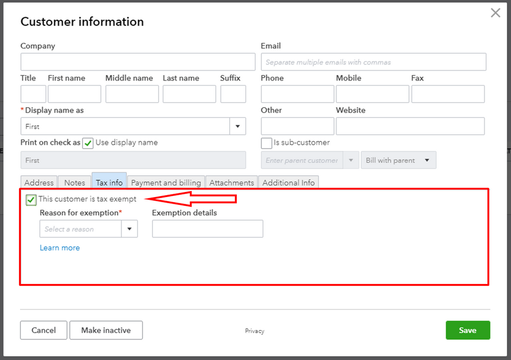
Task: Expand the Reason for exemption dropdown
Action: [129, 229]
